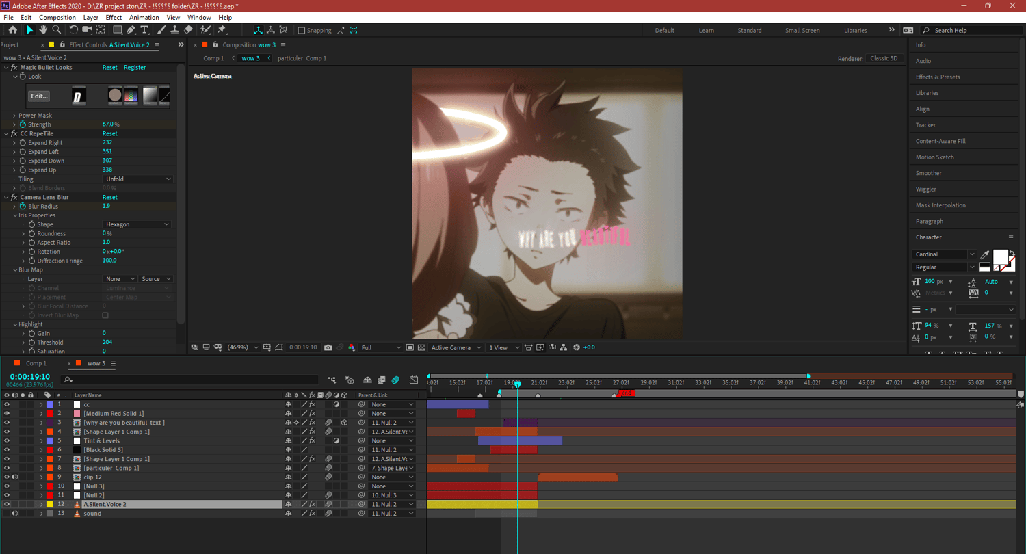Image resolution: width=1026 pixels, height=554 pixels.
Task: Open the 1 View layout dropdown
Action: tap(504, 347)
